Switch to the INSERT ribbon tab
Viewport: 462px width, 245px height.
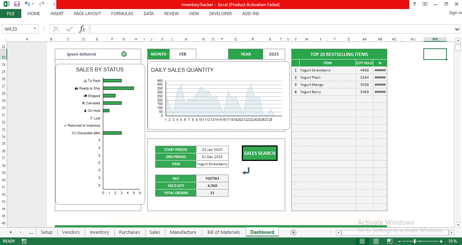click(x=57, y=14)
